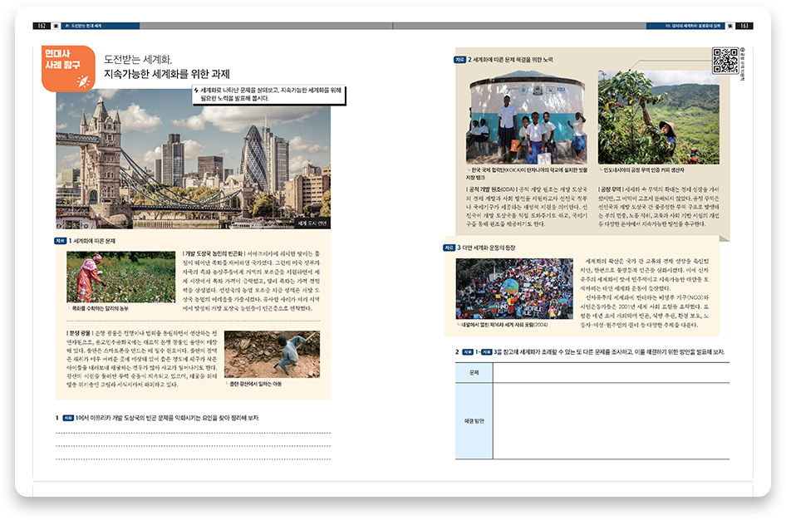Click the '공정 무역' paragraph
Image resolution: width=786 pixels, height=520 pixels.
click(x=659, y=206)
